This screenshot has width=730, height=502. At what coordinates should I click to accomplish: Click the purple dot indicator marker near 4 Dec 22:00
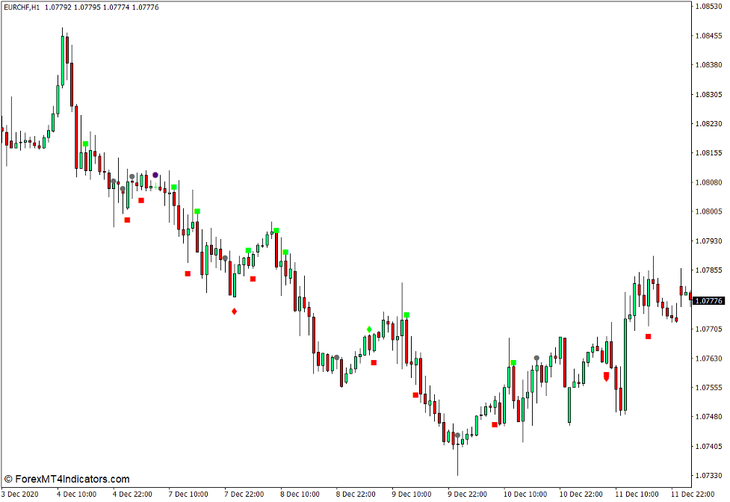155,173
